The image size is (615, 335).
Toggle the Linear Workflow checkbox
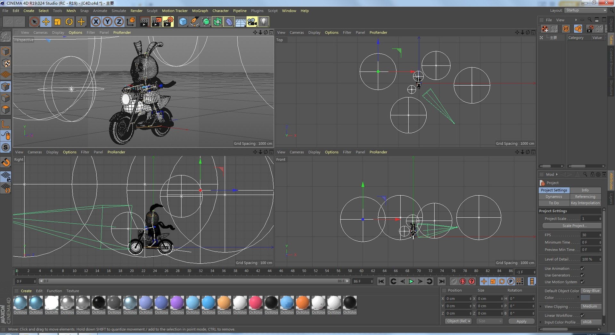582,316
